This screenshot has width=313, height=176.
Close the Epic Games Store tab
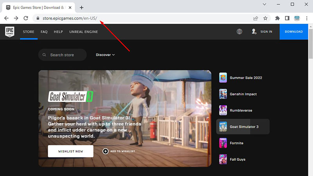pos(70,7)
